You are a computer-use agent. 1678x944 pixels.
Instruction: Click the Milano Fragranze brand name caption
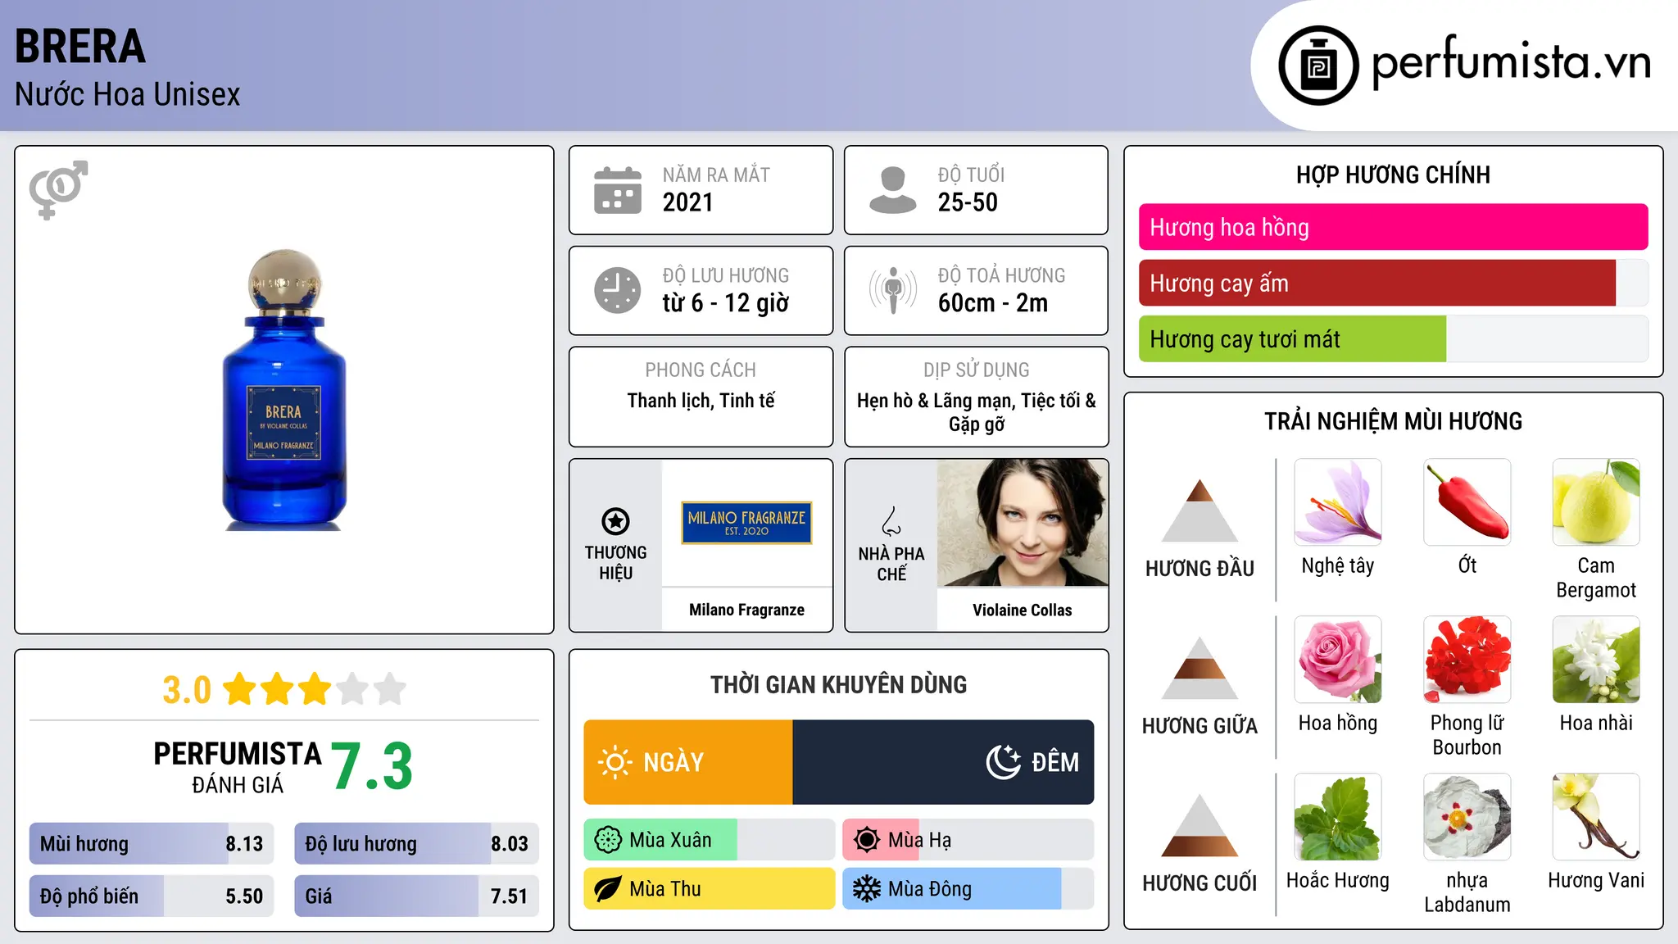tap(746, 610)
